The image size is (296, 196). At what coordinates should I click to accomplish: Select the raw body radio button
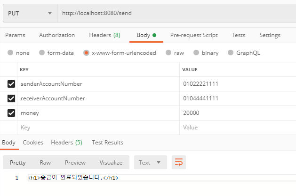coord(168,53)
